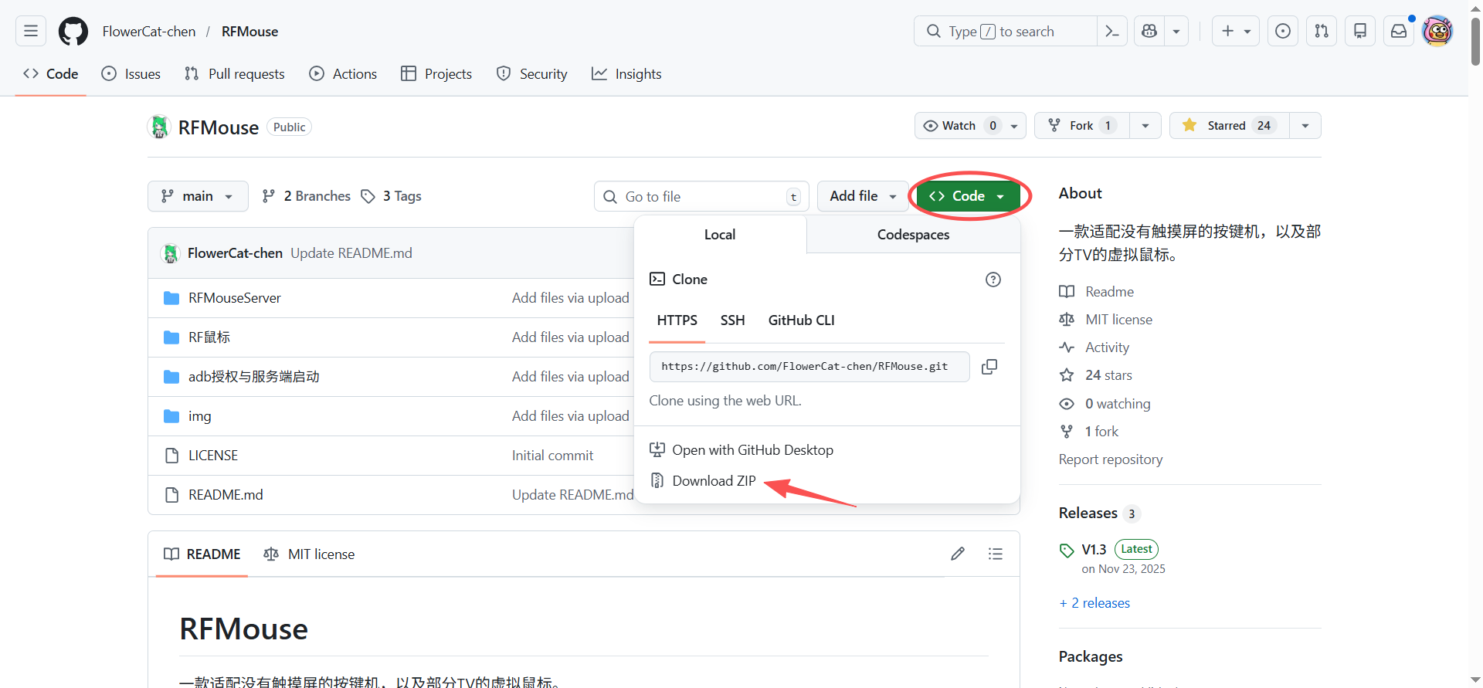Click the Report repository link

coord(1111,459)
